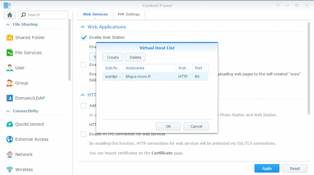Open the File Services label
Image resolution: width=314 pixels, height=175 pixels.
29,53
